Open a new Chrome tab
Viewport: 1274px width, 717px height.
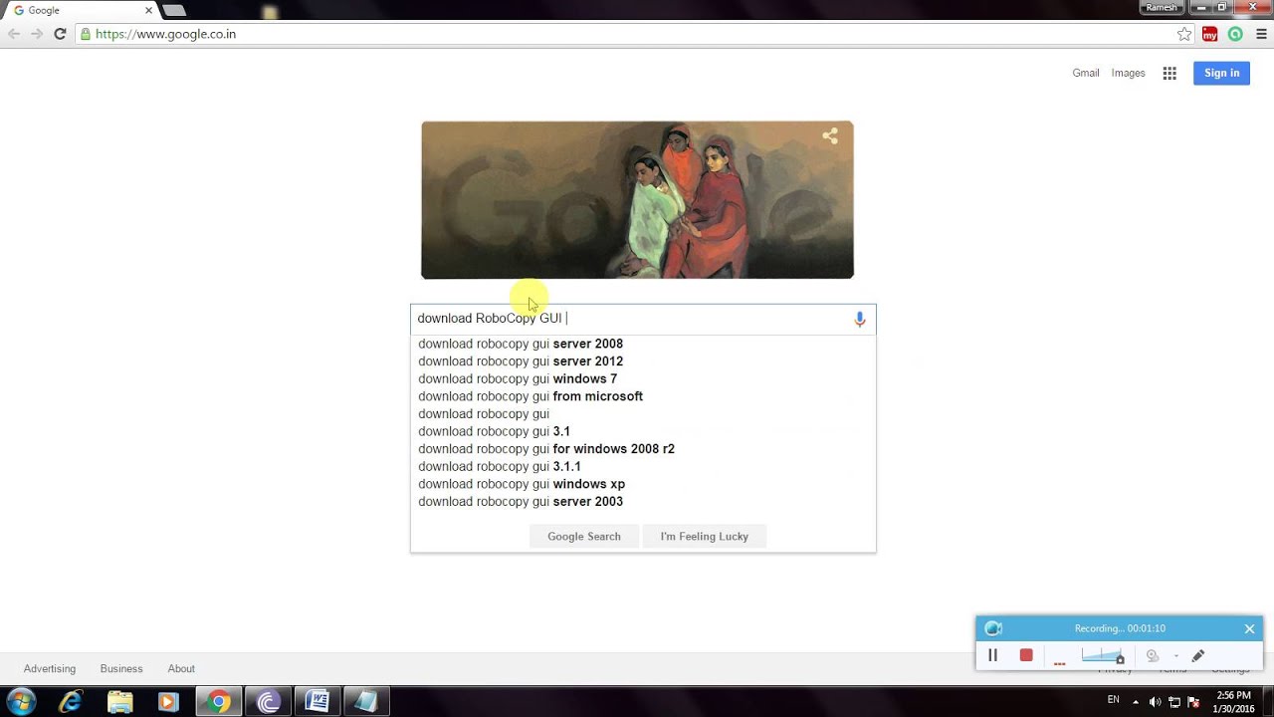pos(174,10)
